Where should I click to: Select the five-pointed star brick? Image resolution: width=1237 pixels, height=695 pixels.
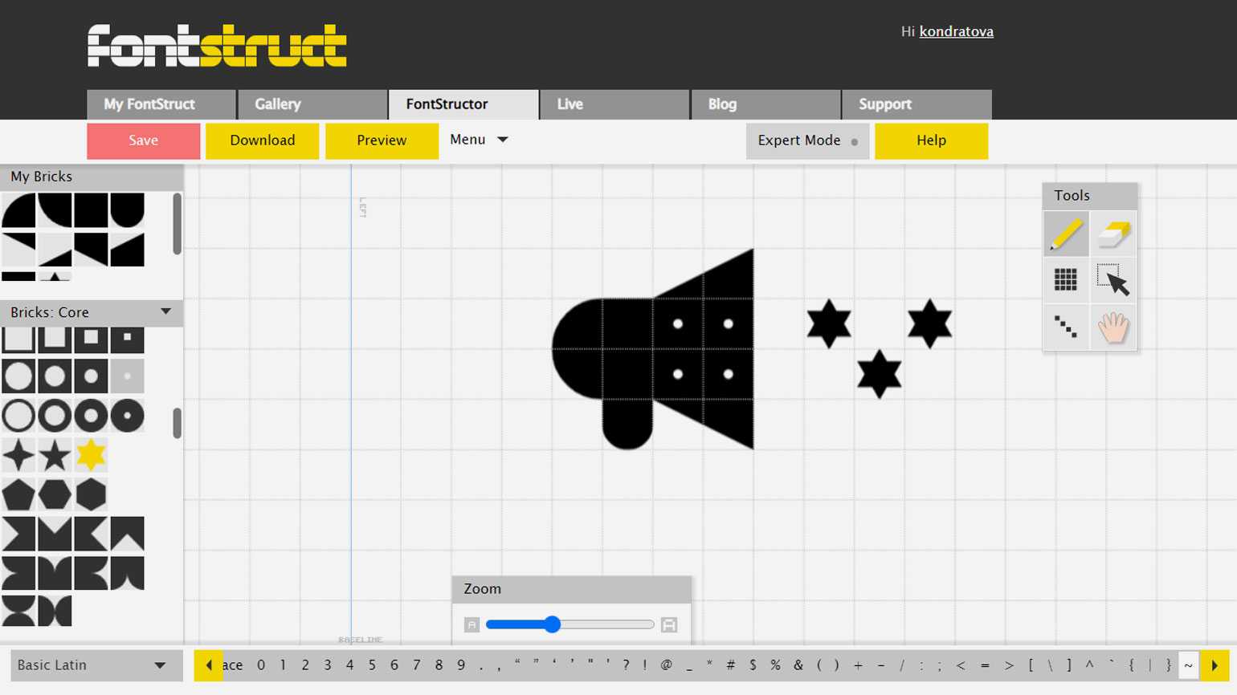55,455
